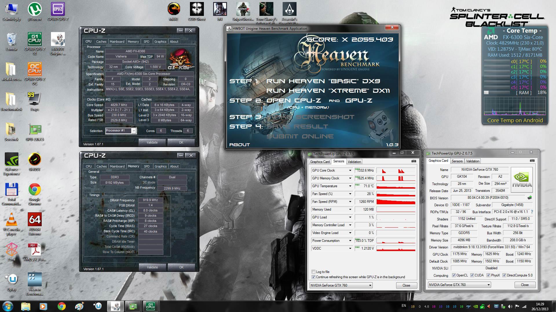Image resolution: width=556 pixels, height=312 pixels.
Task: Open the CPUID CPU-Z OC desktop icon
Action: tap(34, 73)
